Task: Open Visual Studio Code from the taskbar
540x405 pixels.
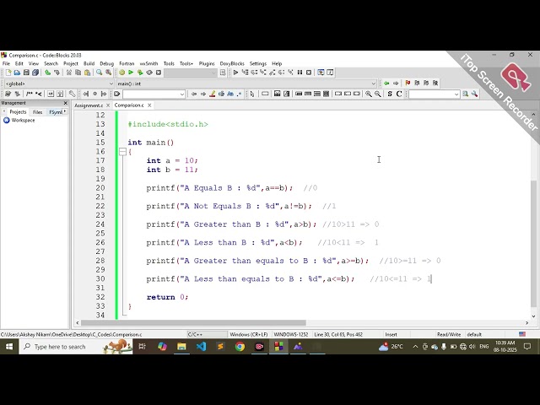Action: pyautogui.click(x=201, y=347)
